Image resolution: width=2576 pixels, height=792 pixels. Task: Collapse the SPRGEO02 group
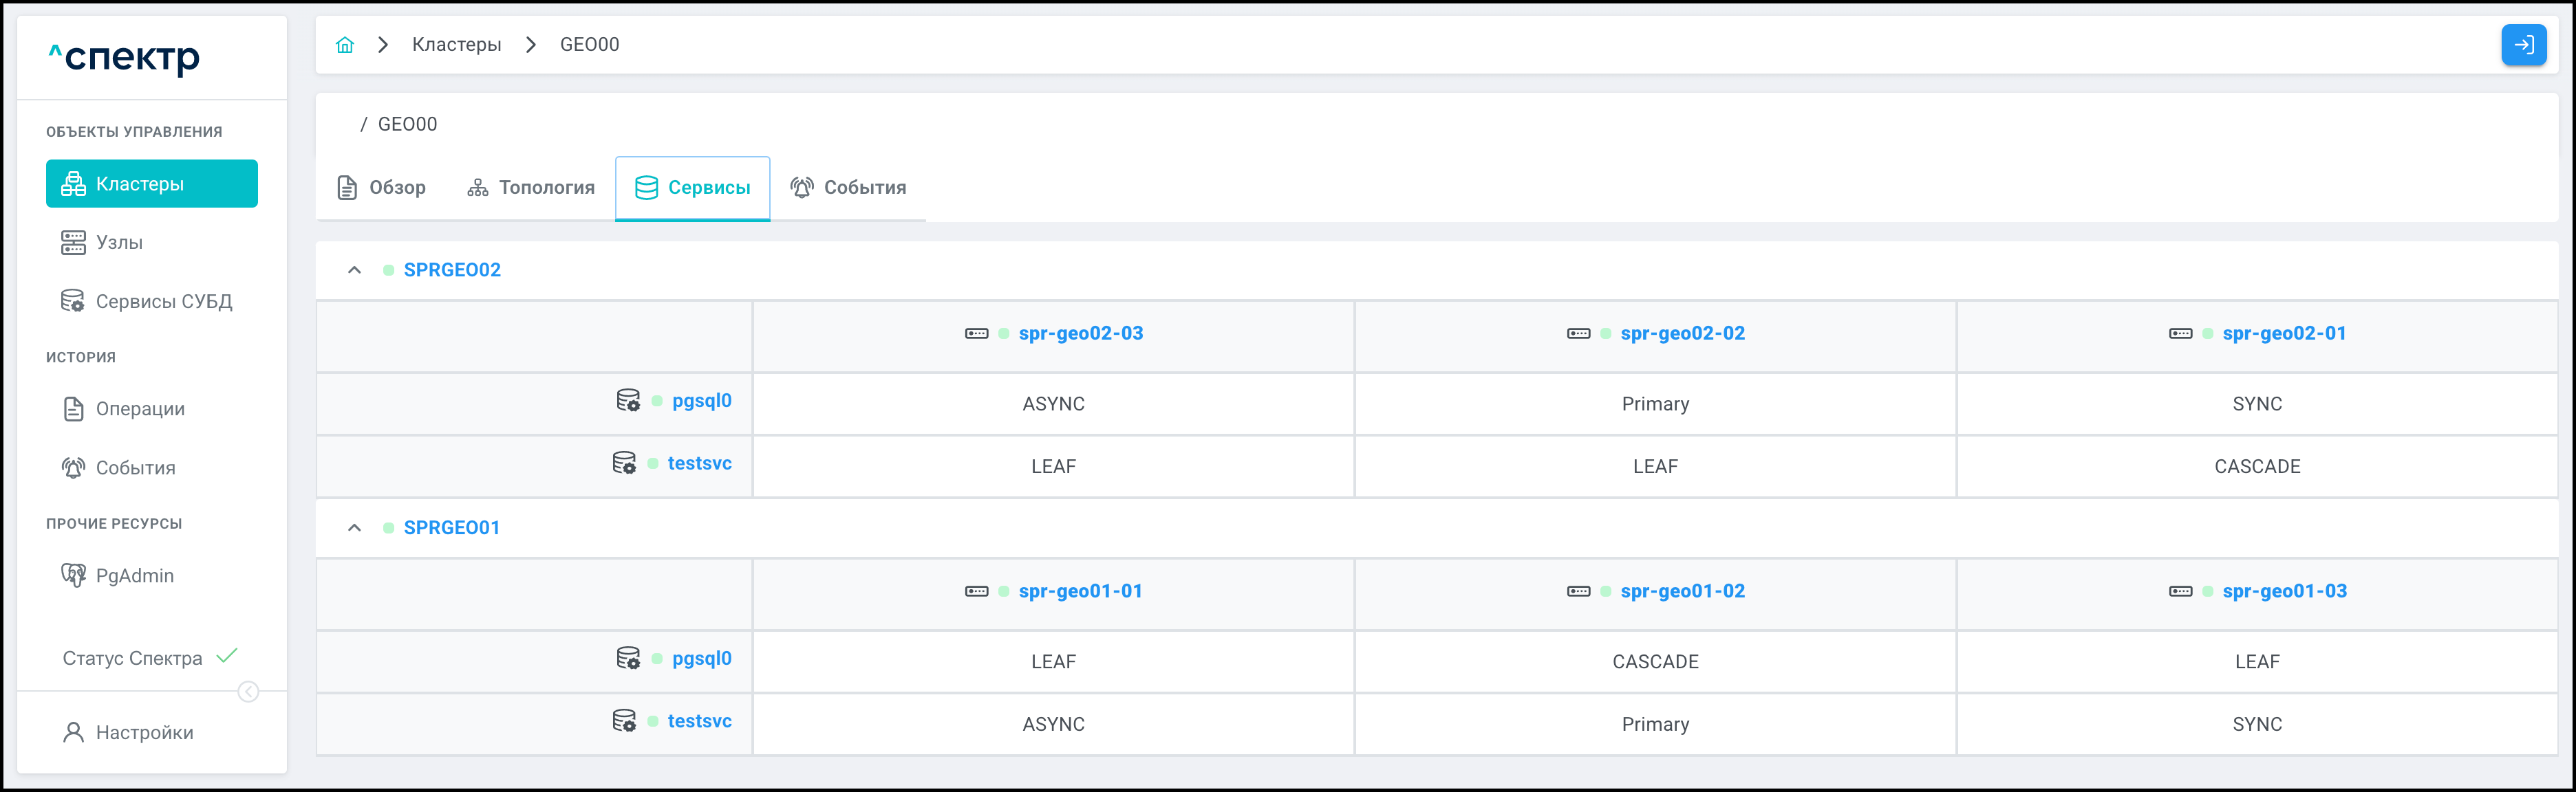354,269
